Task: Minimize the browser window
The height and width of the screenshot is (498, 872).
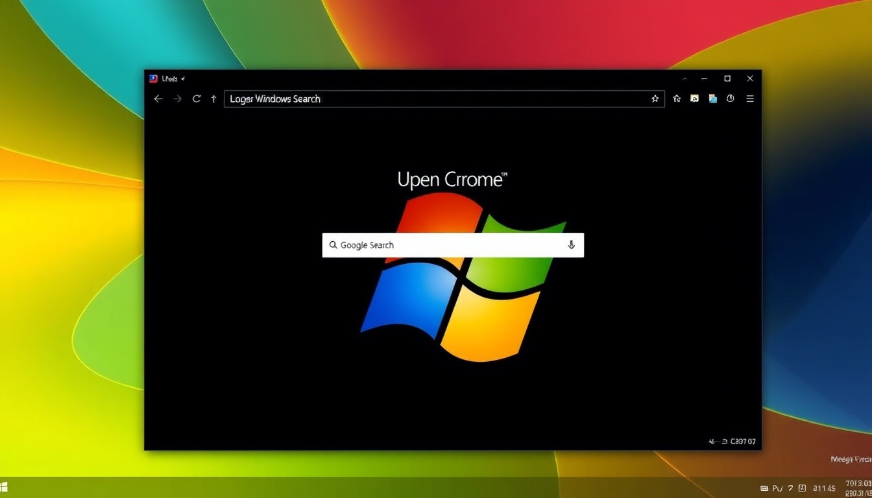Action: [x=704, y=78]
